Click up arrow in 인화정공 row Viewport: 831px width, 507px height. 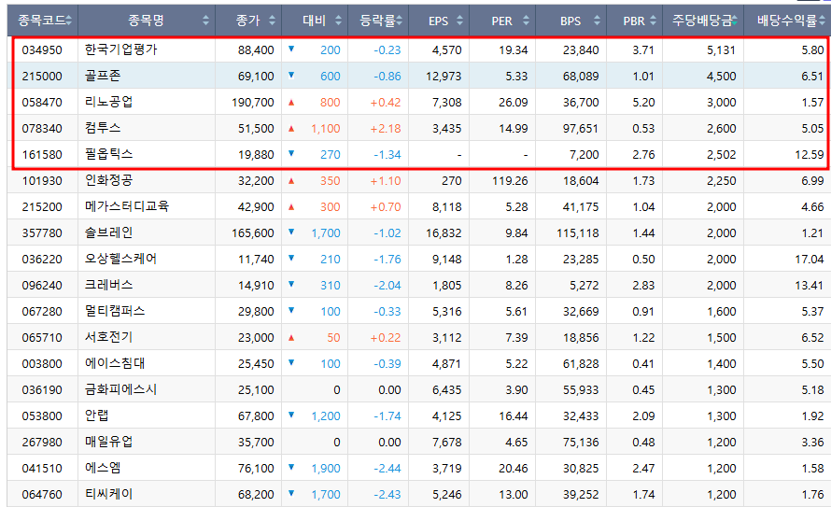291,180
